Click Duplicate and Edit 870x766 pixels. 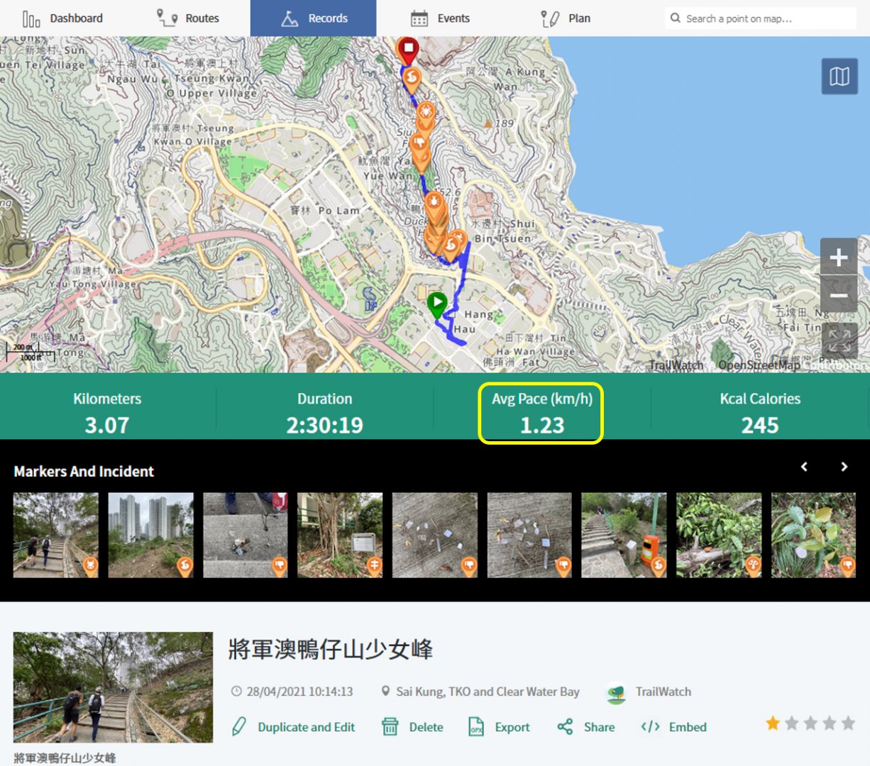(294, 727)
